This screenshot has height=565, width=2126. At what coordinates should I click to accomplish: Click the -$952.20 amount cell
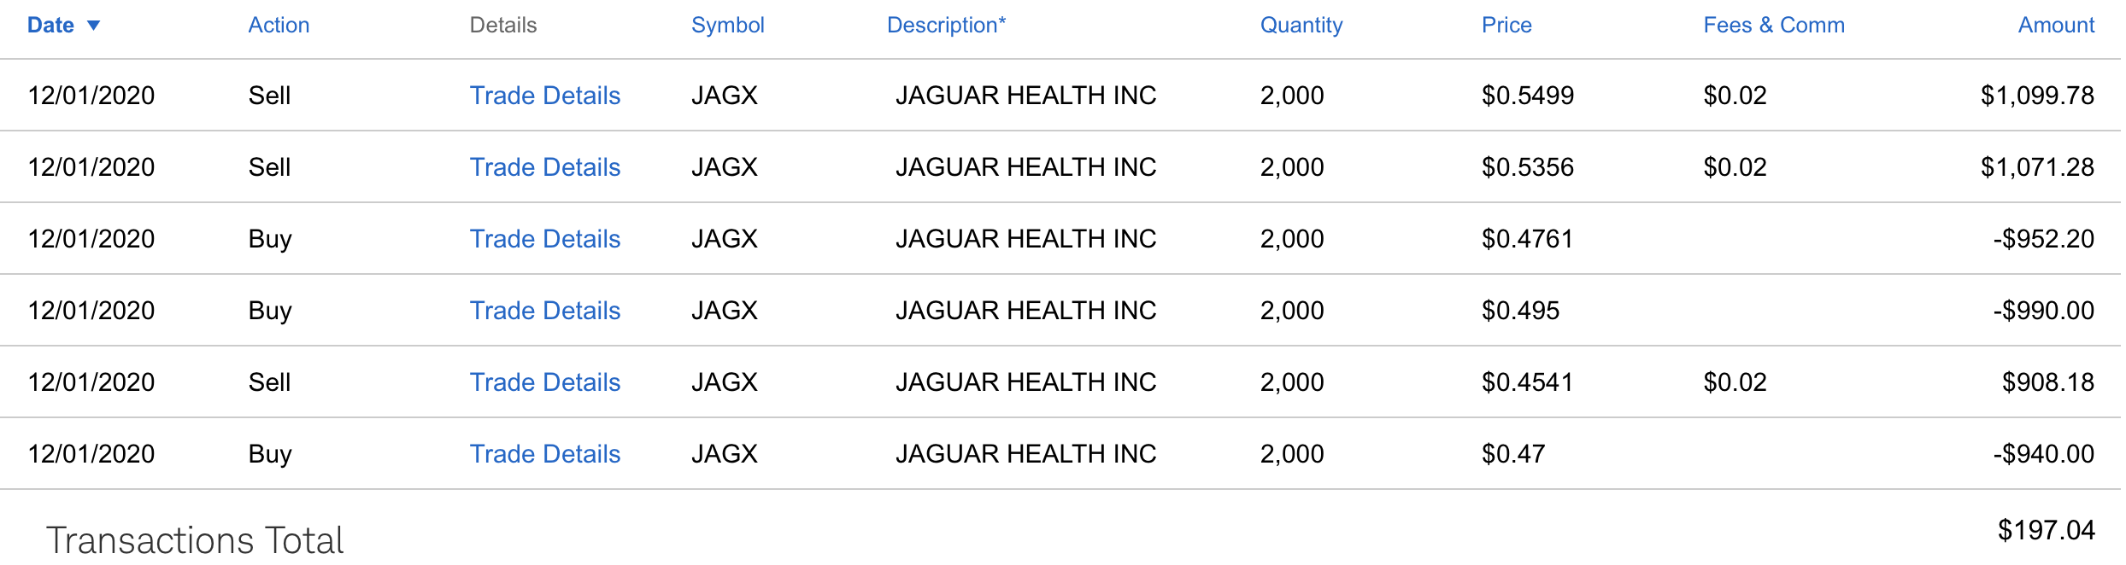(x=2043, y=239)
